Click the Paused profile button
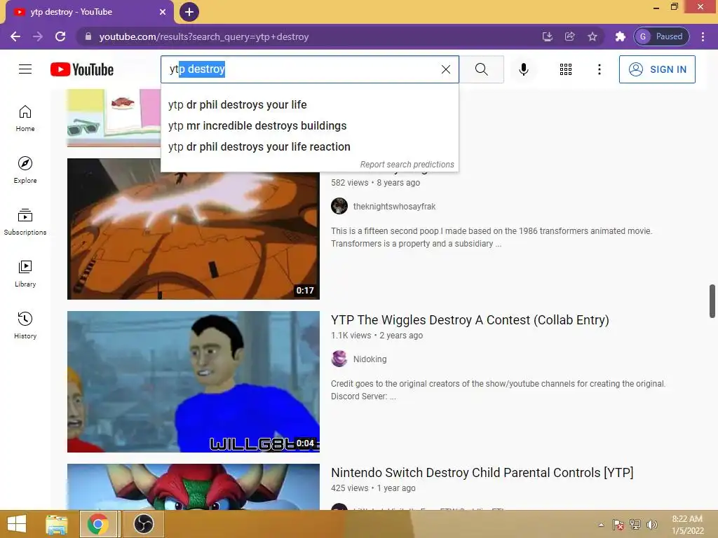The image size is (718, 538). click(661, 36)
